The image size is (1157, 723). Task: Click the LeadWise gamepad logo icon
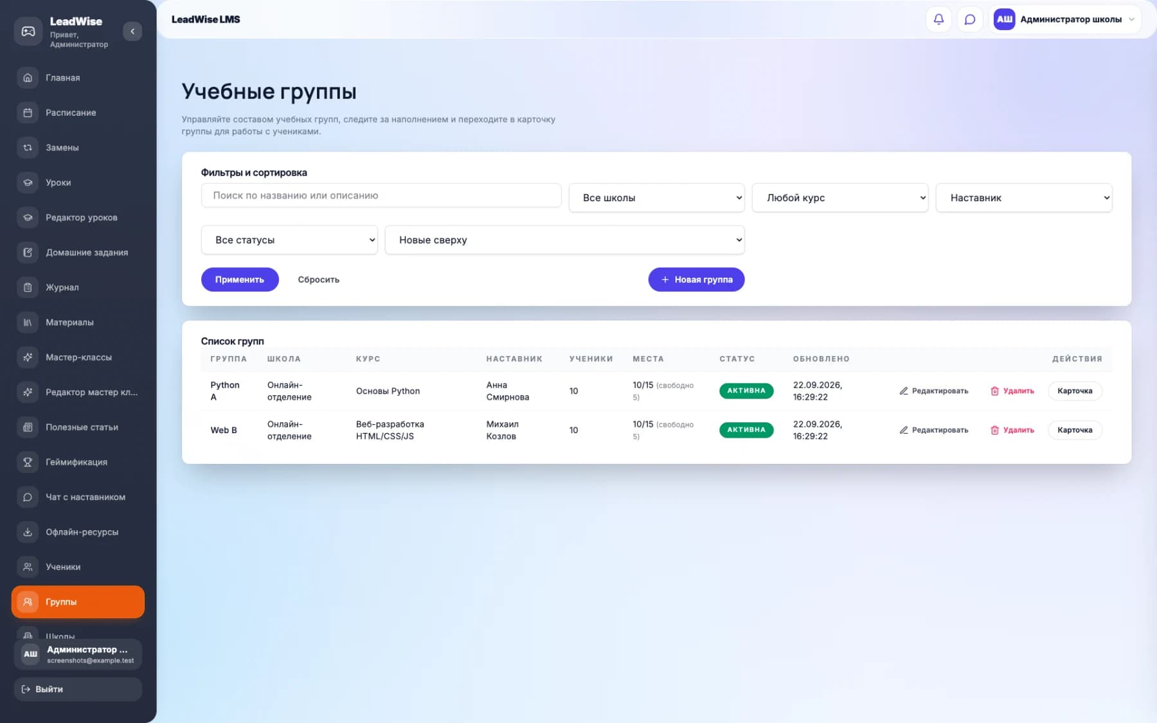pyautogui.click(x=28, y=31)
